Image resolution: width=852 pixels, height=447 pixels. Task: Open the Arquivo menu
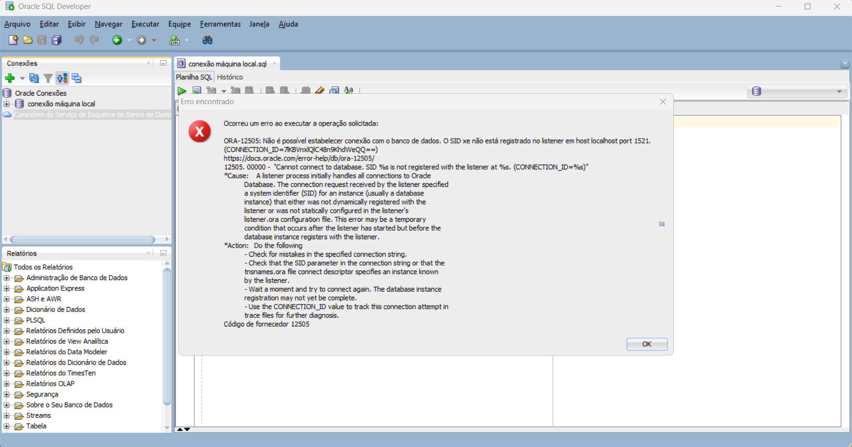17,24
